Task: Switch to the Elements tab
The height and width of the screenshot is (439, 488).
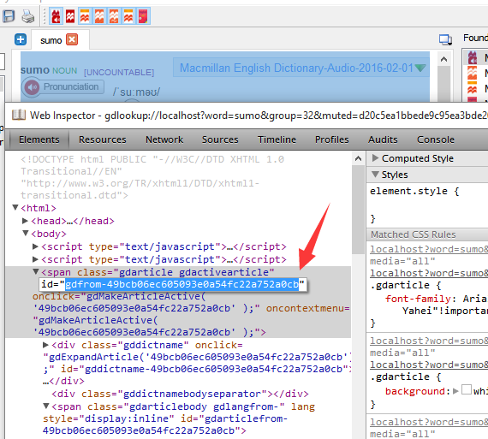Action: pyautogui.click(x=39, y=139)
